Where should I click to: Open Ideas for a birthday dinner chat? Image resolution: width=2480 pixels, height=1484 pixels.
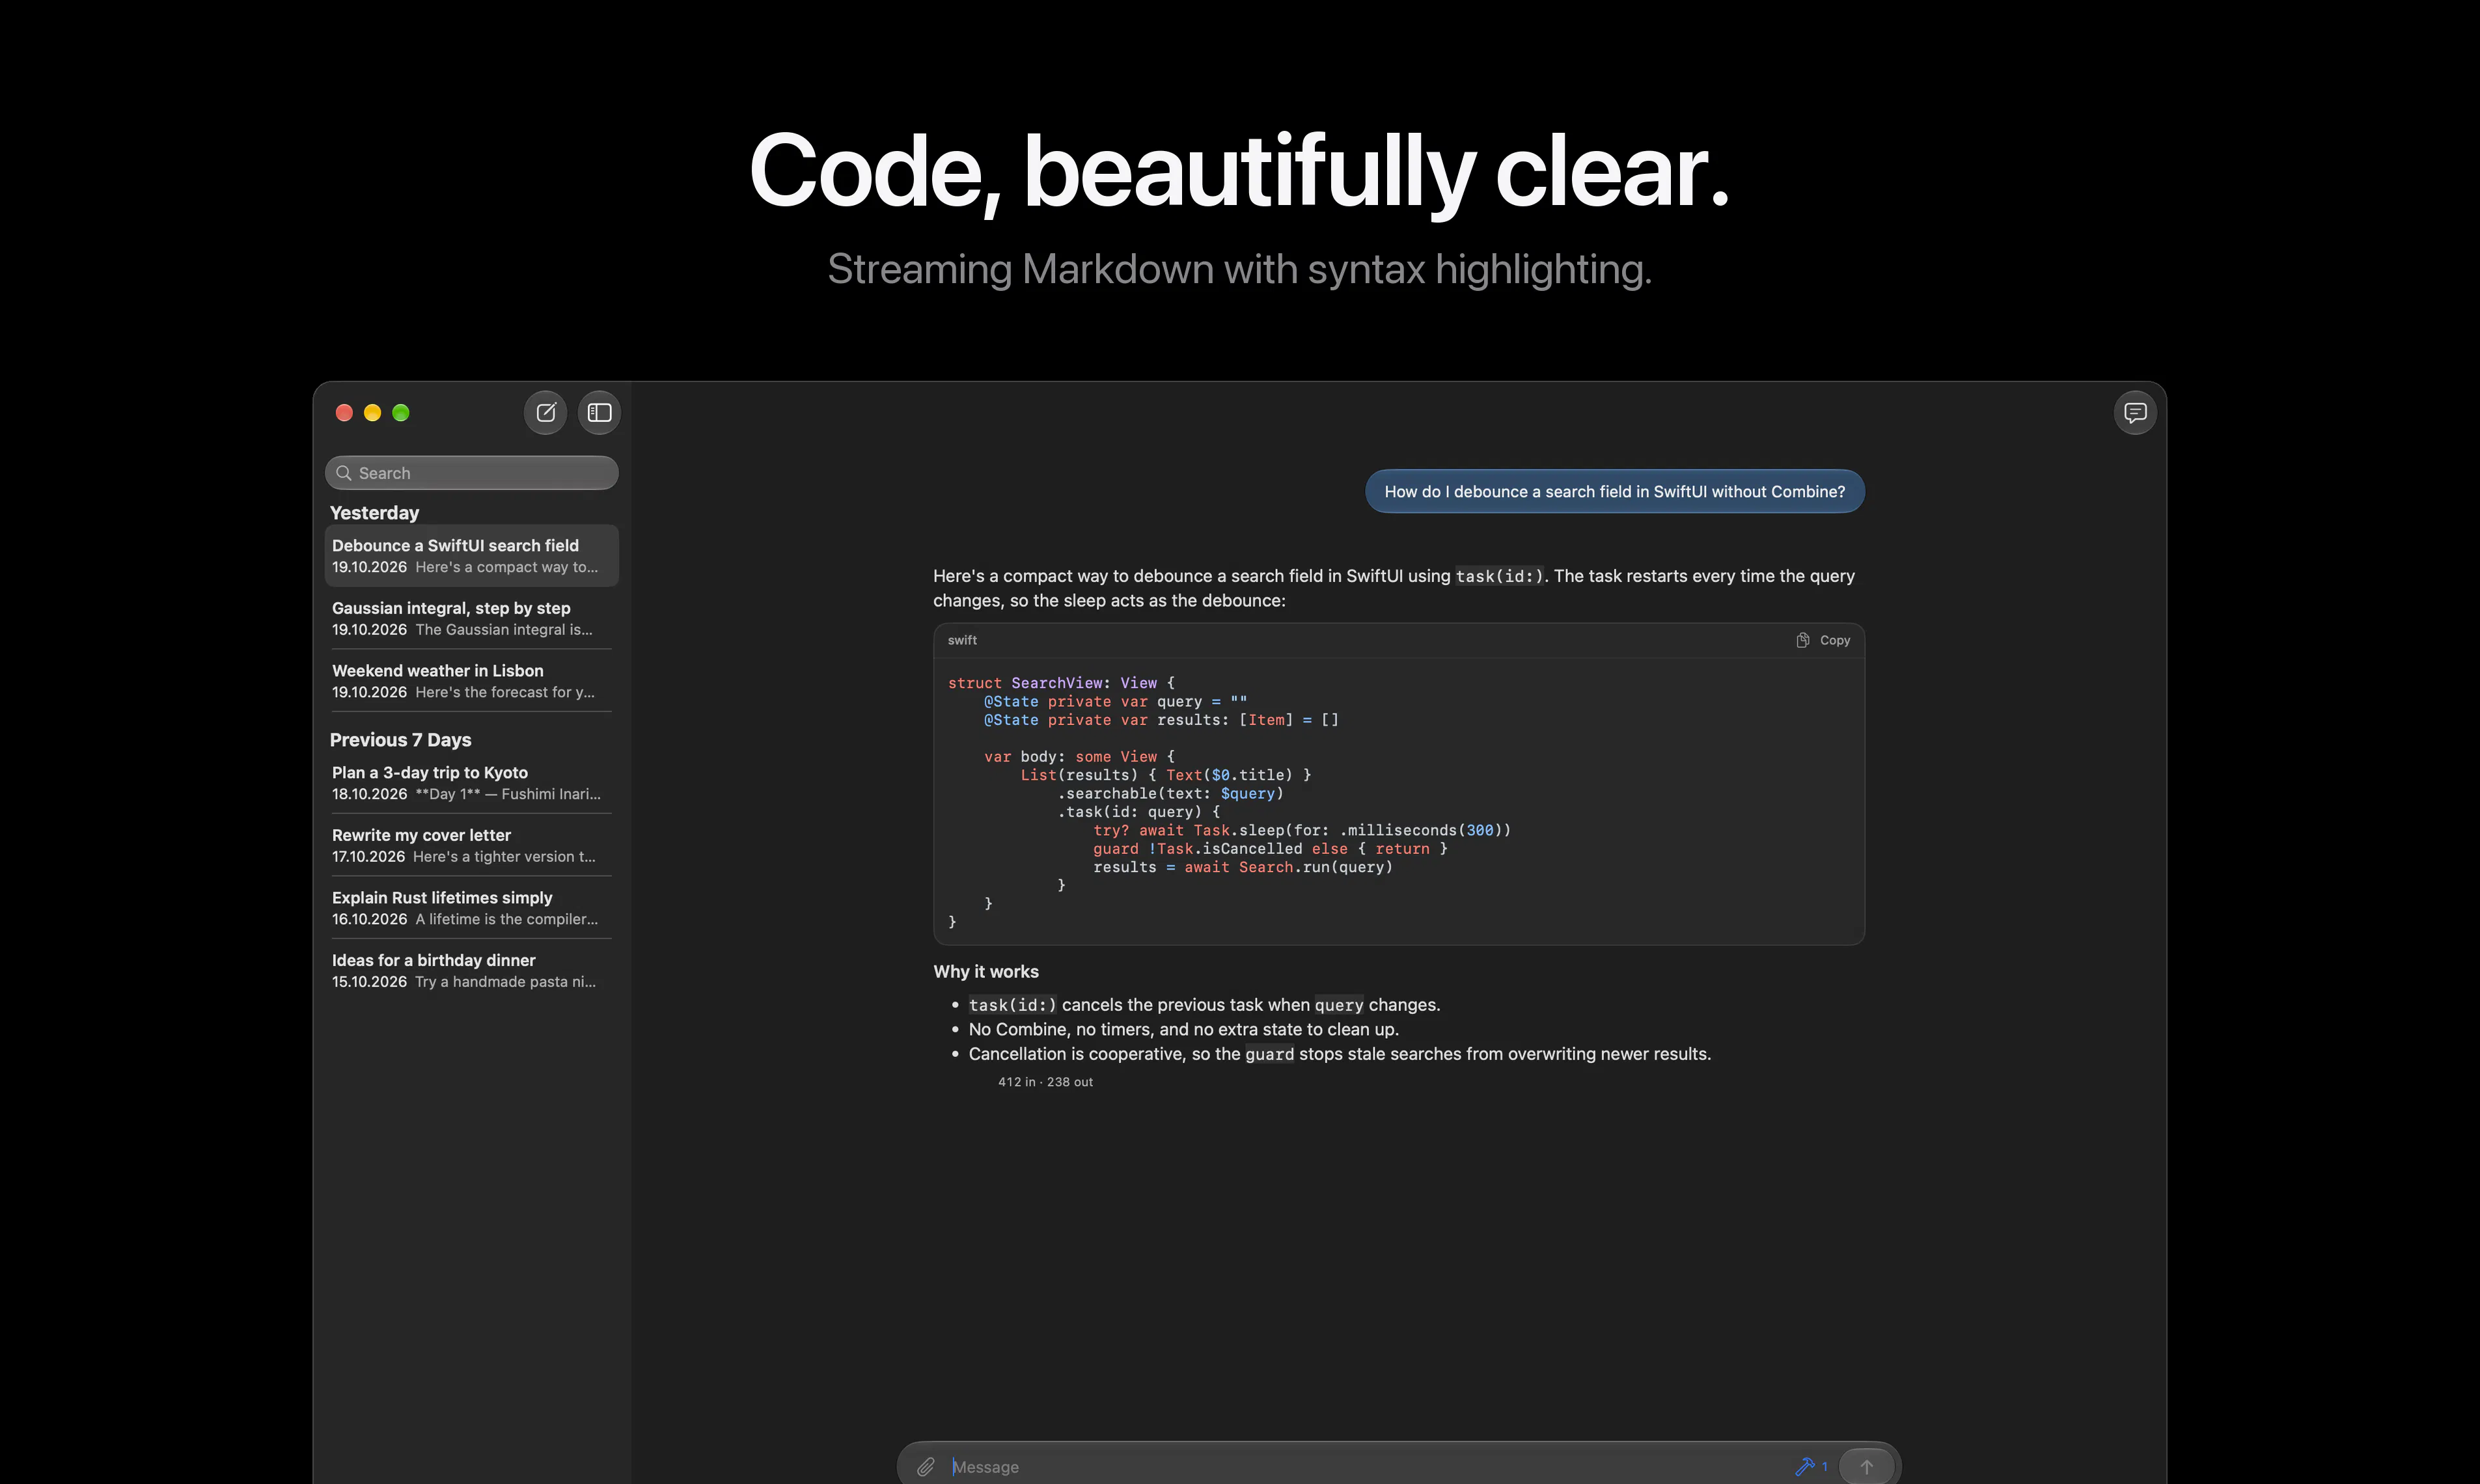pyautogui.click(x=472, y=970)
